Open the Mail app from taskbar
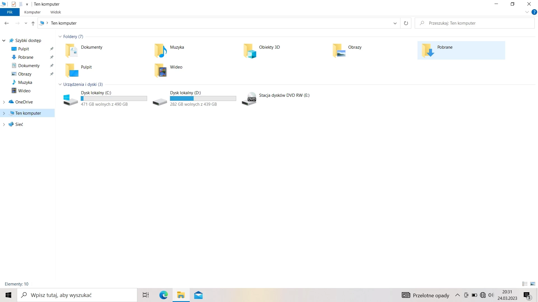Screen dimensions: 538x302 (198, 295)
